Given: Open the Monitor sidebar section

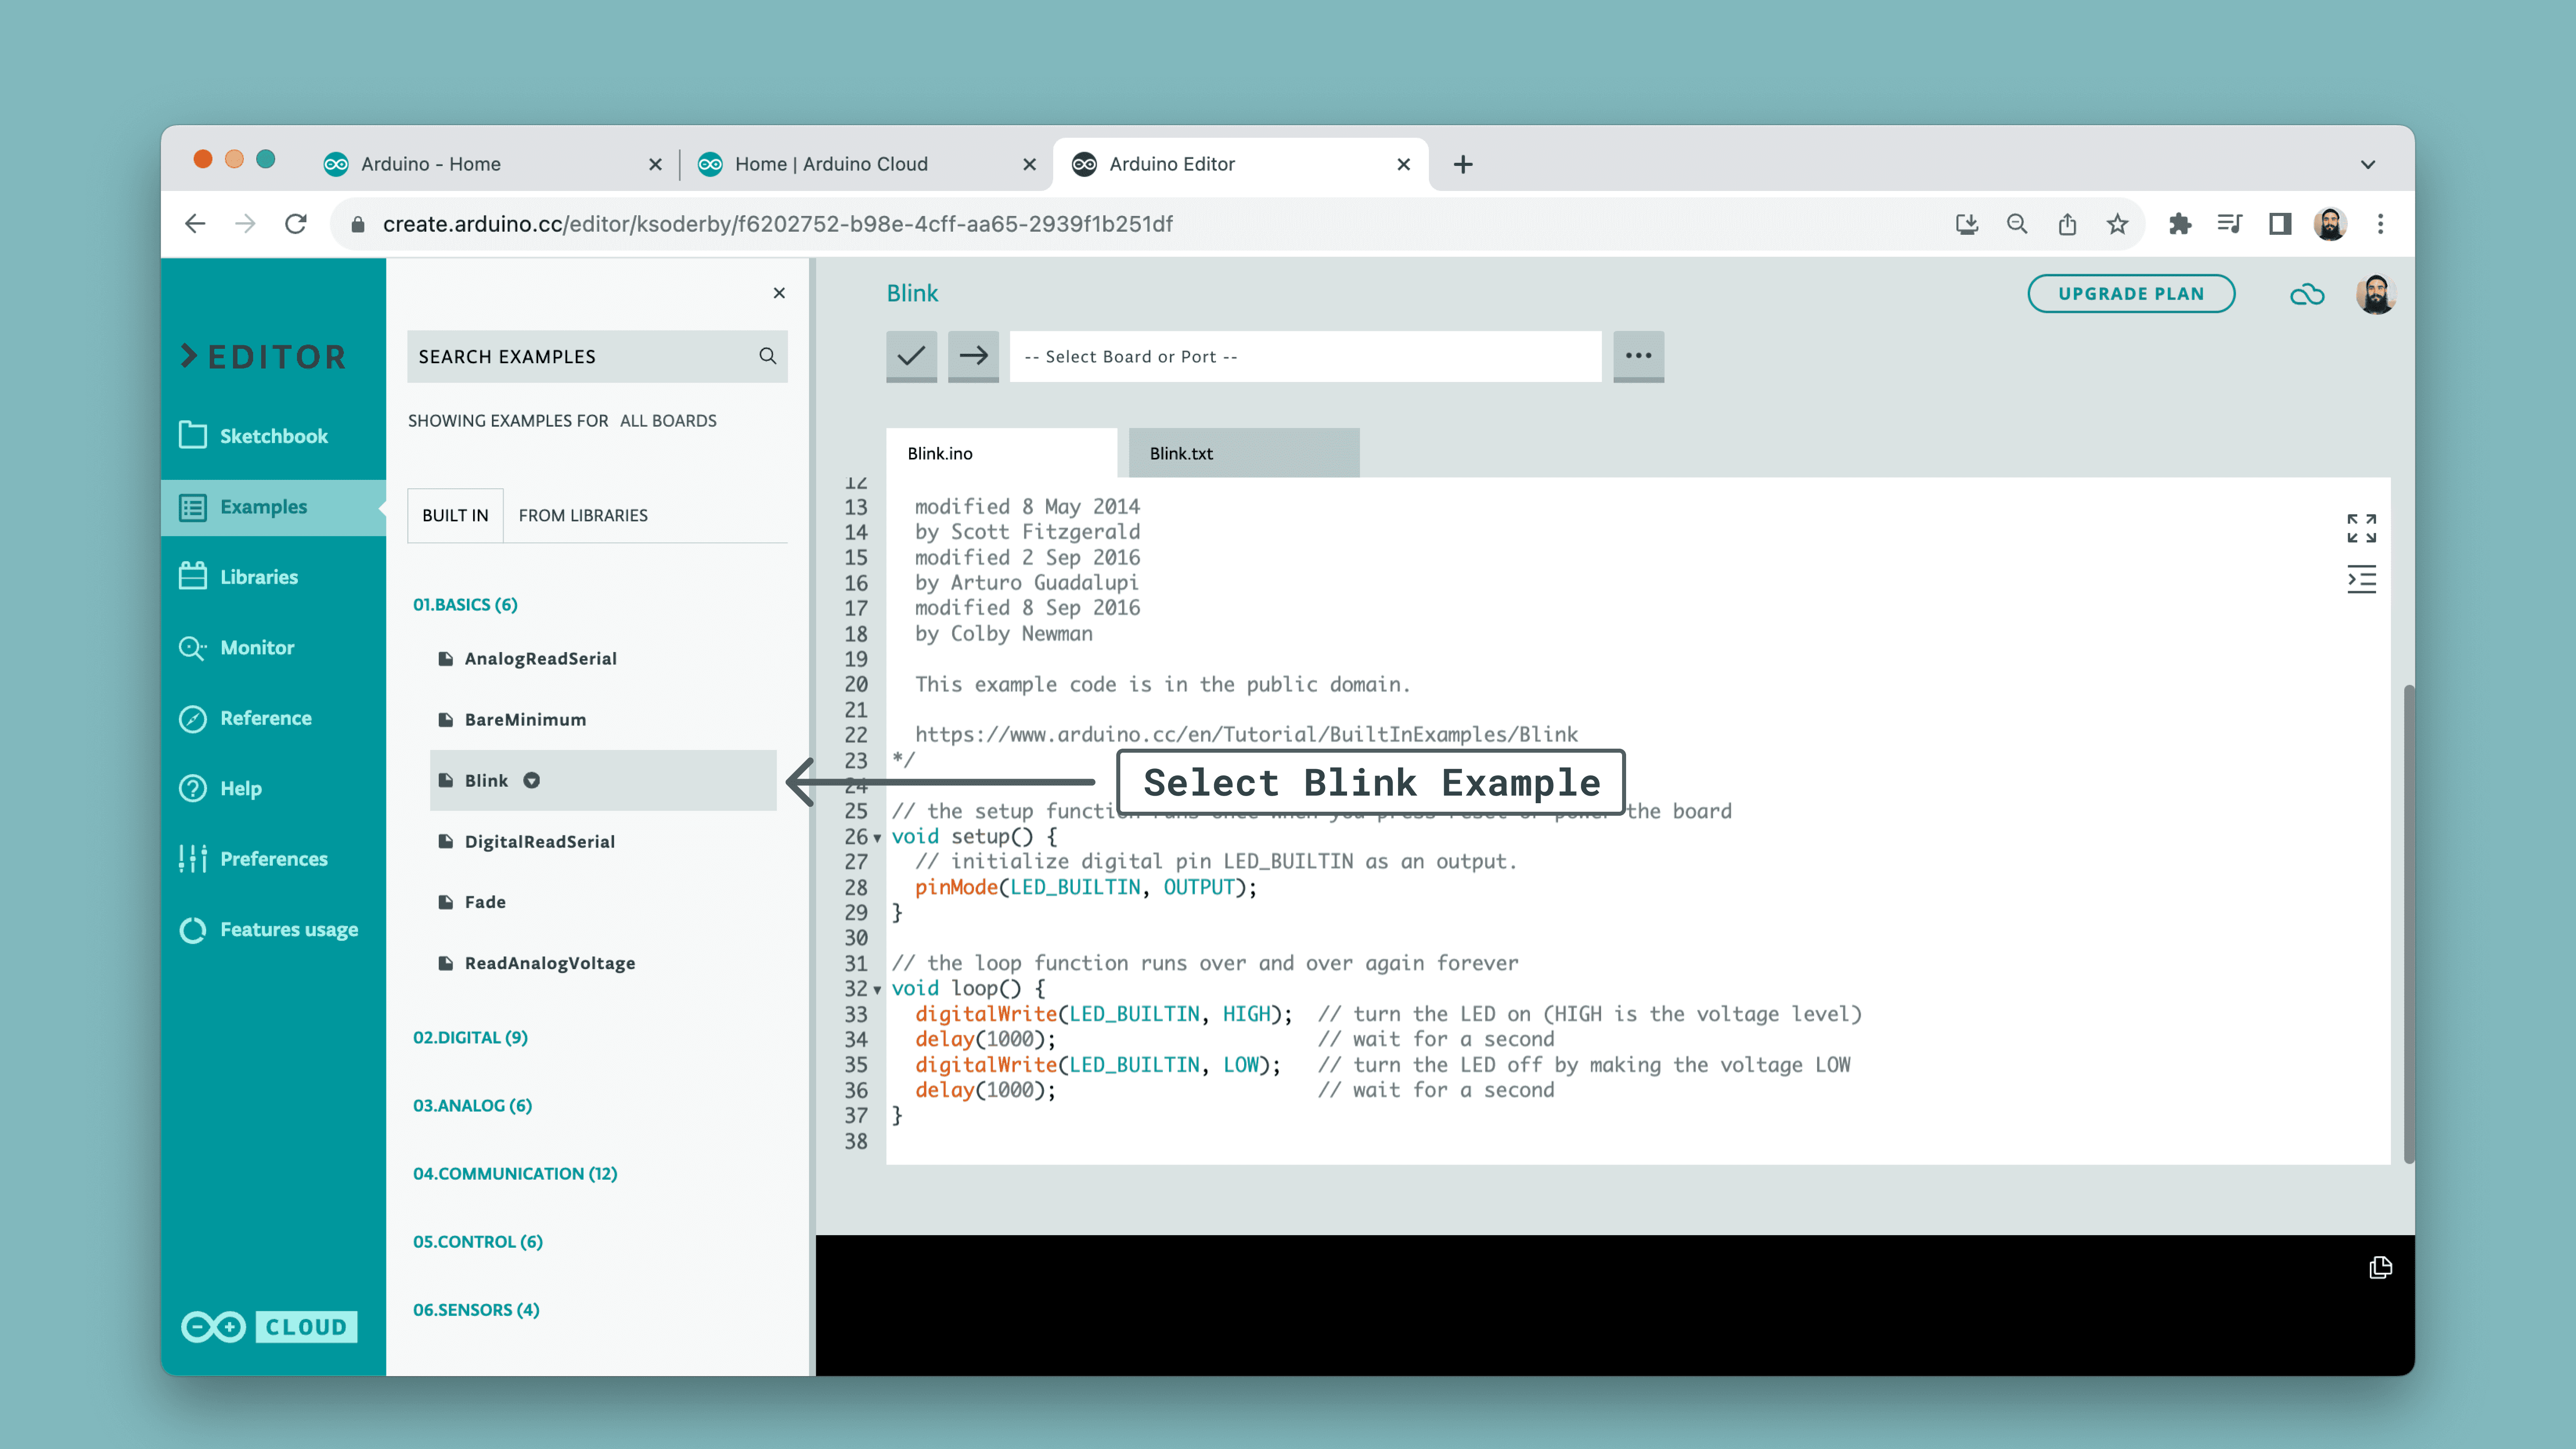Looking at the screenshot, I should pyautogui.click(x=257, y=647).
